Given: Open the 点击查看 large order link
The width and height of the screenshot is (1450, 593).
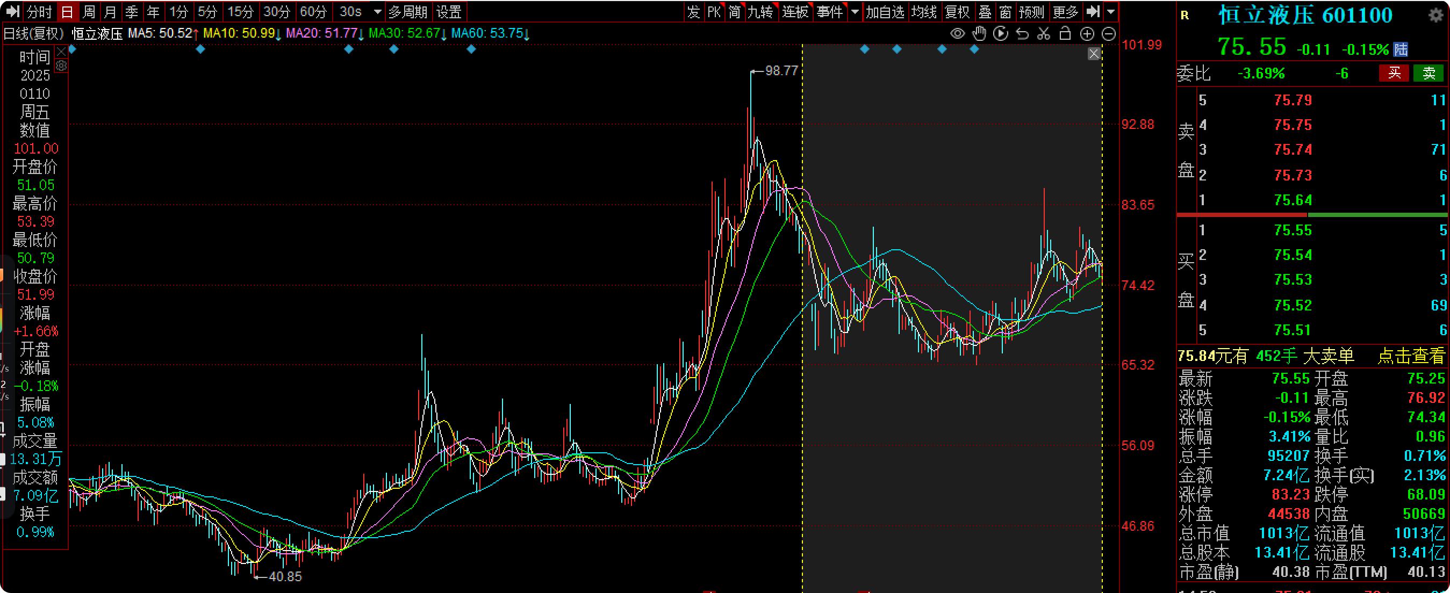Looking at the screenshot, I should click(1411, 356).
